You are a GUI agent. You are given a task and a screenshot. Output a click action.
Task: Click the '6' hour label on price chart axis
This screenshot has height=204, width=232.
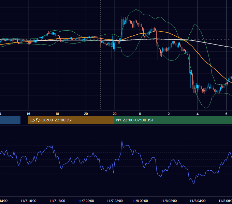pos(226,114)
